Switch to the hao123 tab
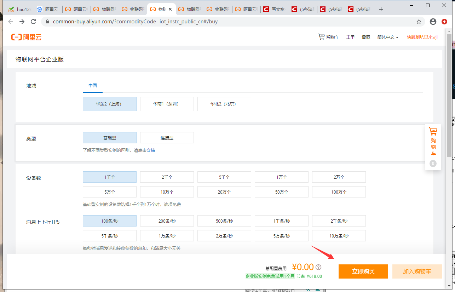Screen dimensions: 455x292 [x=20, y=9]
